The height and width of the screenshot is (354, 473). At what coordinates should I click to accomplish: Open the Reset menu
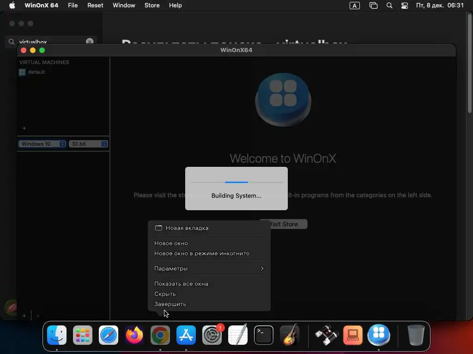pyautogui.click(x=95, y=6)
